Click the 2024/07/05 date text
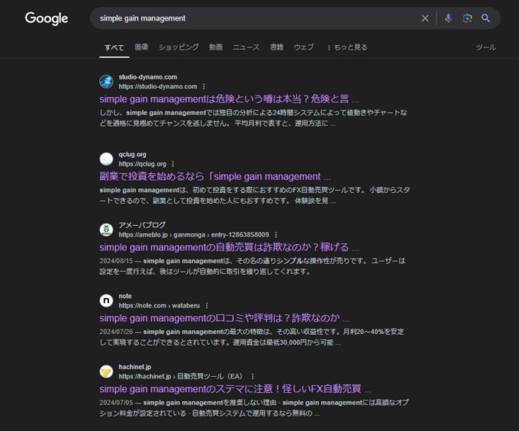The width and height of the screenshot is (519, 431). tap(115, 403)
